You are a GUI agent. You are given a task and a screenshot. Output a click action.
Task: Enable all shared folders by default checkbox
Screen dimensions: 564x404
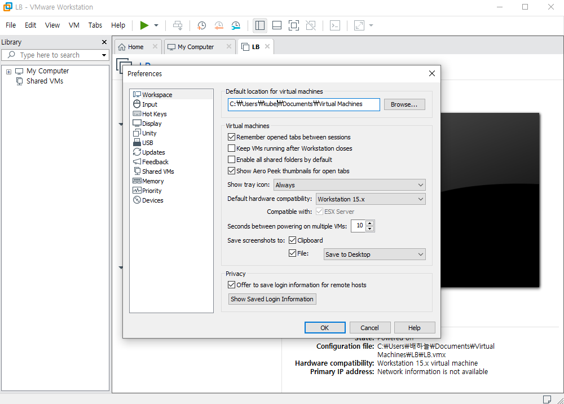[232, 159]
